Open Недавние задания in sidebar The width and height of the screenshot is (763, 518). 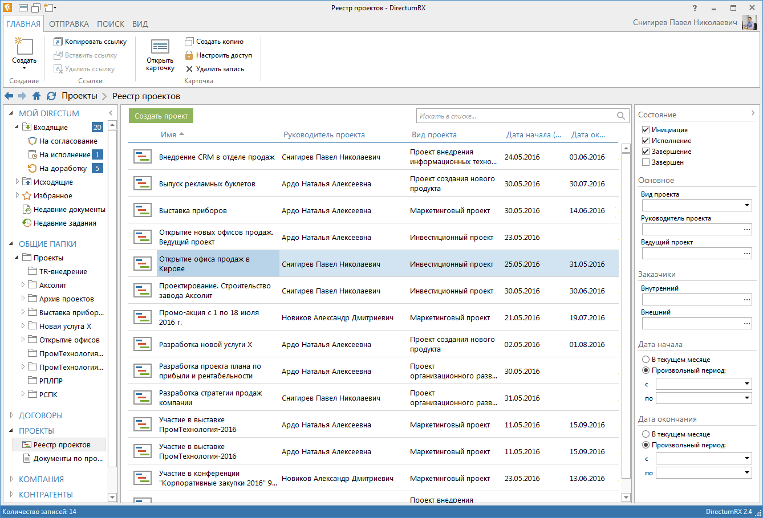point(59,223)
